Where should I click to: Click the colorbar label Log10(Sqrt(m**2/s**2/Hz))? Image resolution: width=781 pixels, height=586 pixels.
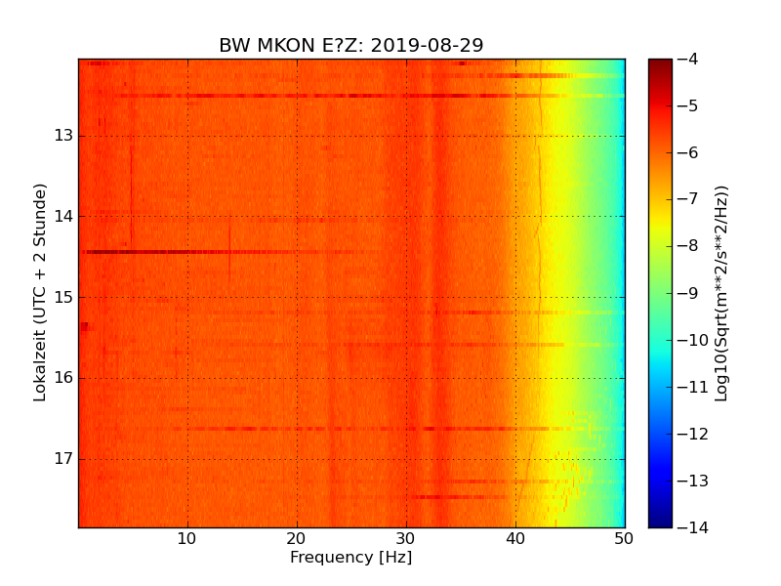(721, 294)
